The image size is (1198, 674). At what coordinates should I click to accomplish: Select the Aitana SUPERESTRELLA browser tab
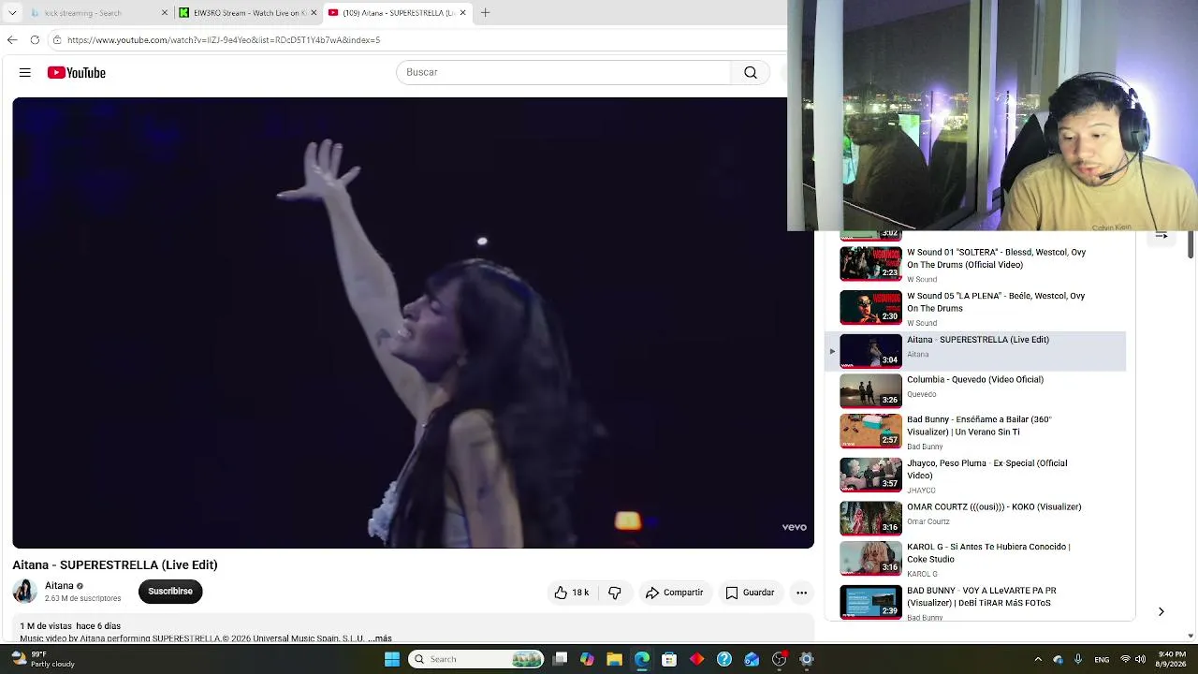(398, 13)
